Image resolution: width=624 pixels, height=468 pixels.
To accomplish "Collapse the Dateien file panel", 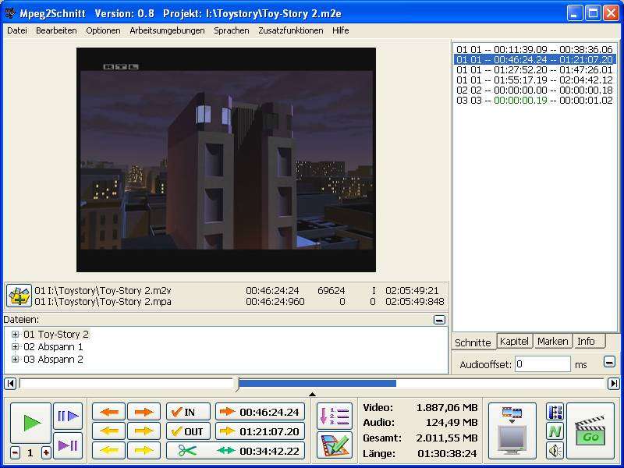I will [x=439, y=320].
